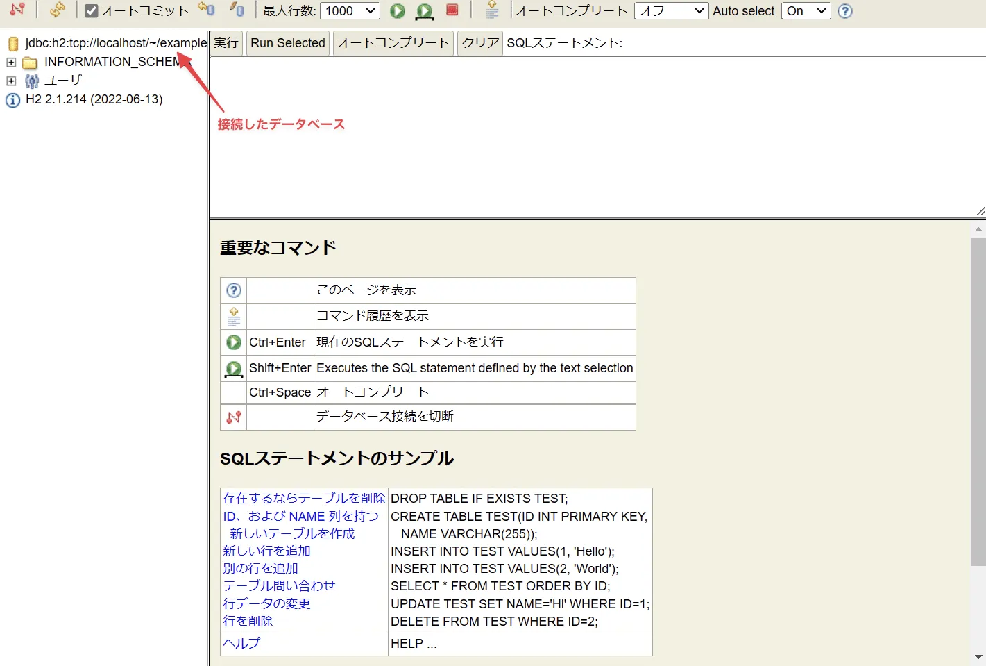This screenshot has width=986, height=666.
Task: Click the commit icon in toolbar
Action: pyautogui.click(x=237, y=10)
